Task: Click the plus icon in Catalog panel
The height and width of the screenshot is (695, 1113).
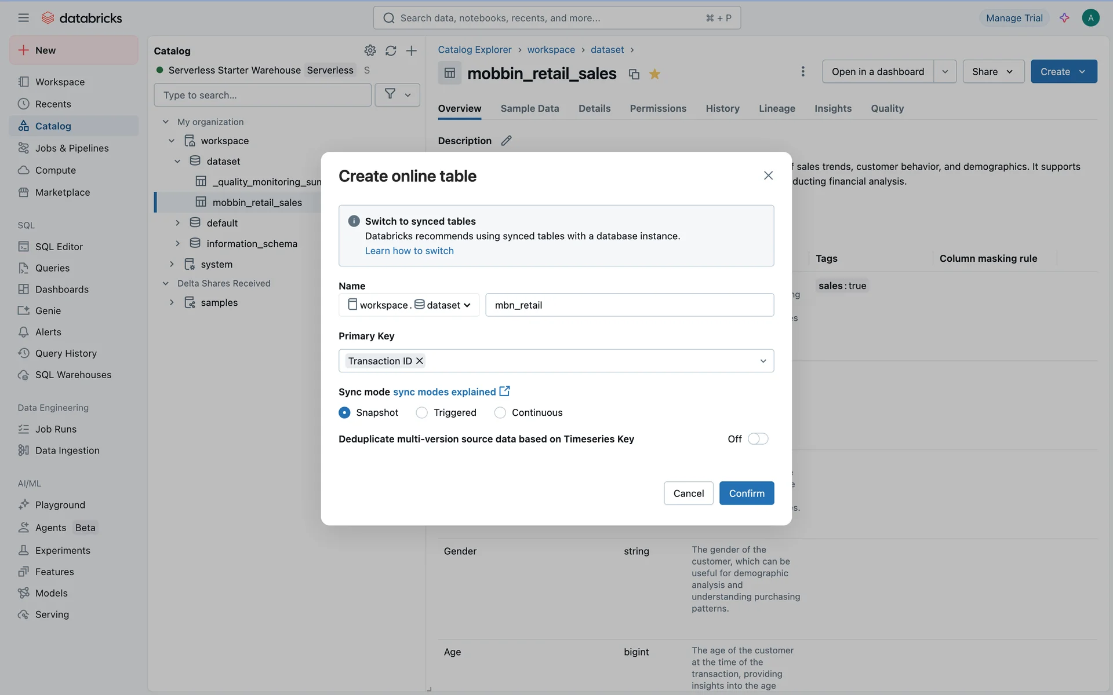Action: tap(411, 51)
